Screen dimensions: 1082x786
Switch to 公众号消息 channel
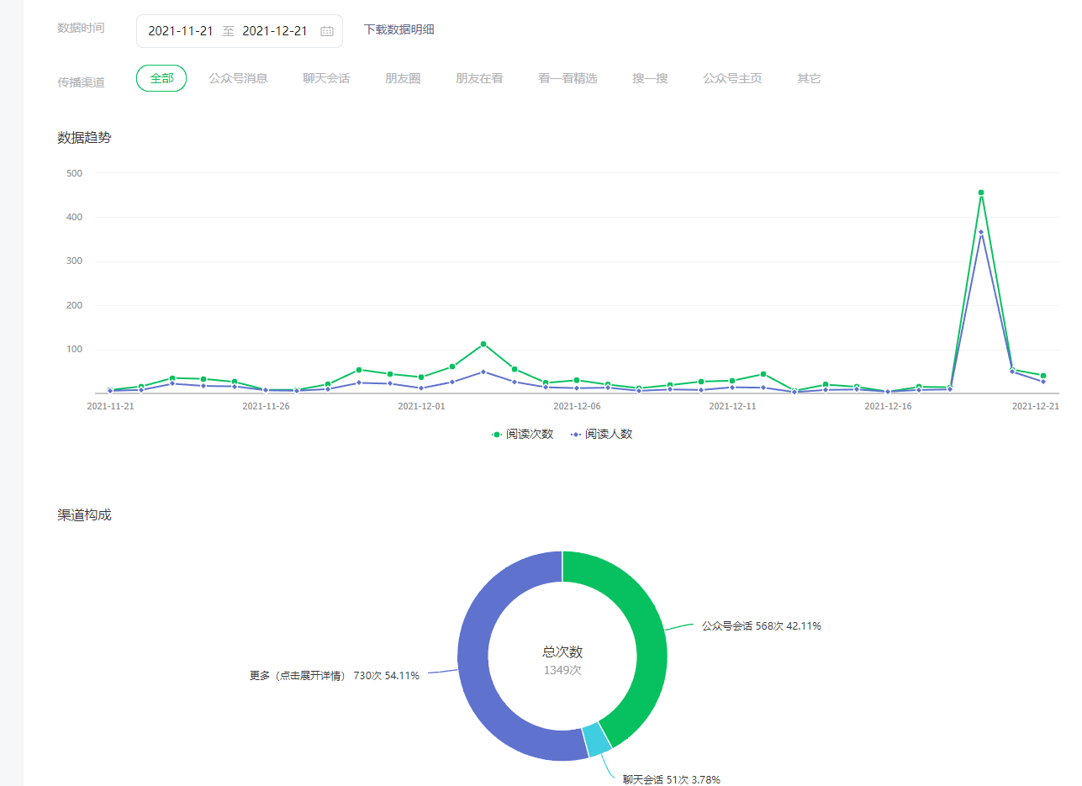click(238, 78)
